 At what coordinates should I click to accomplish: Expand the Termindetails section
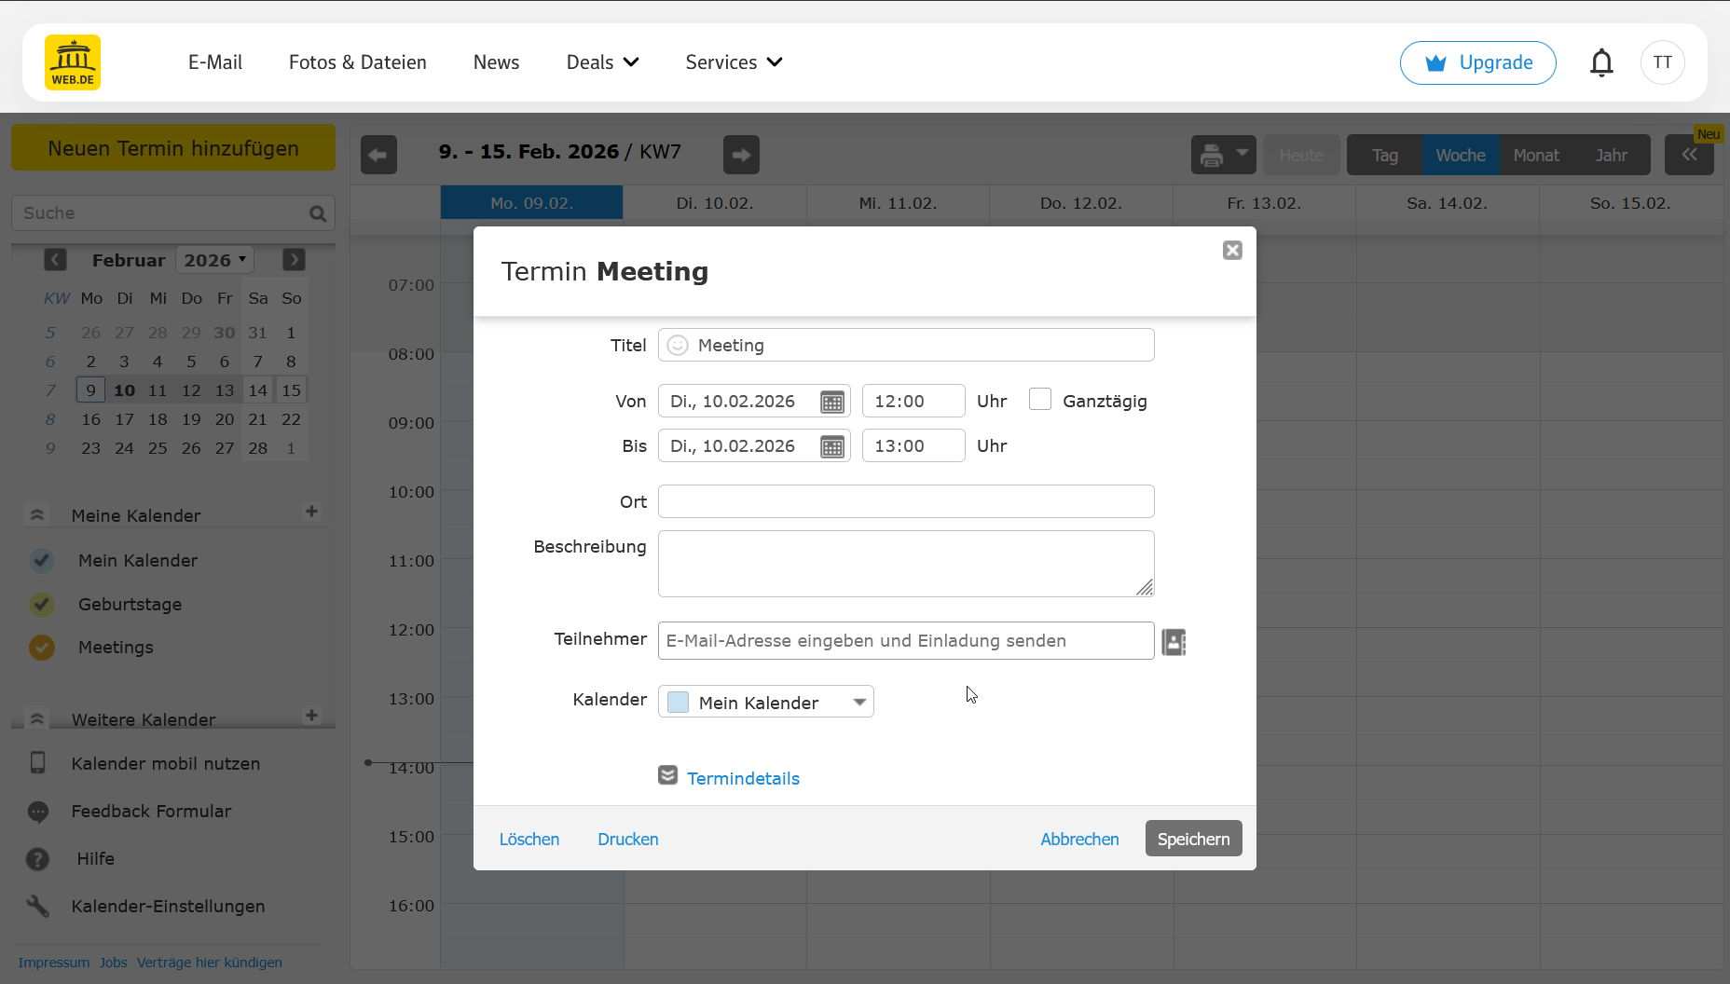pyautogui.click(x=742, y=778)
